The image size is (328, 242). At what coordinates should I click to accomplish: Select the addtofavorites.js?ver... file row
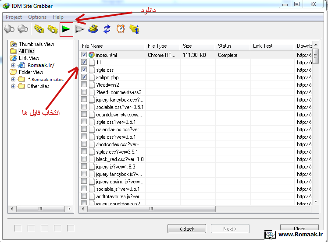(196, 196)
